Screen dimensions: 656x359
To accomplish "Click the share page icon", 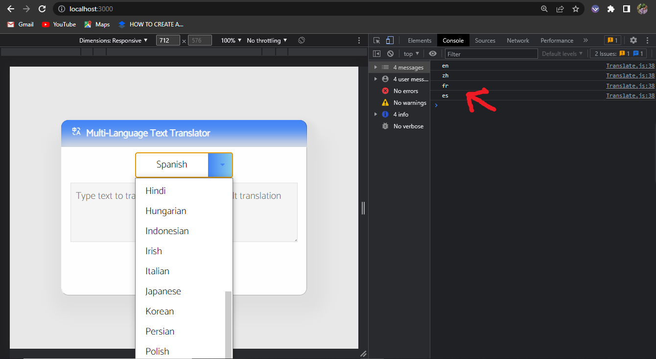I will [x=560, y=9].
